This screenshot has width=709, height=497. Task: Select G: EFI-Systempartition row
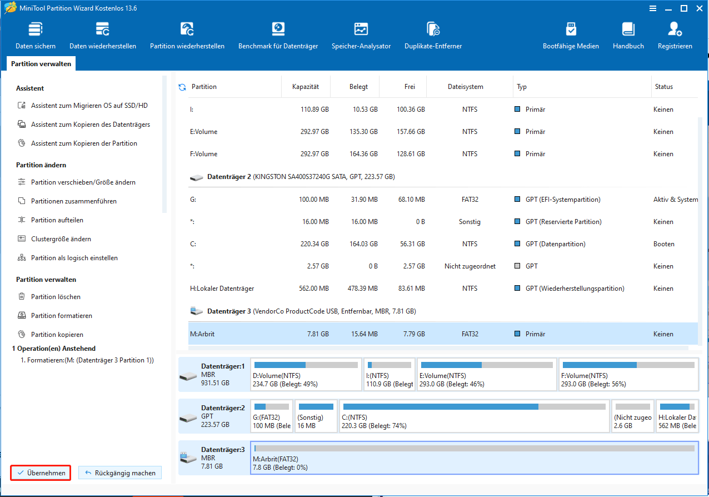click(443, 200)
